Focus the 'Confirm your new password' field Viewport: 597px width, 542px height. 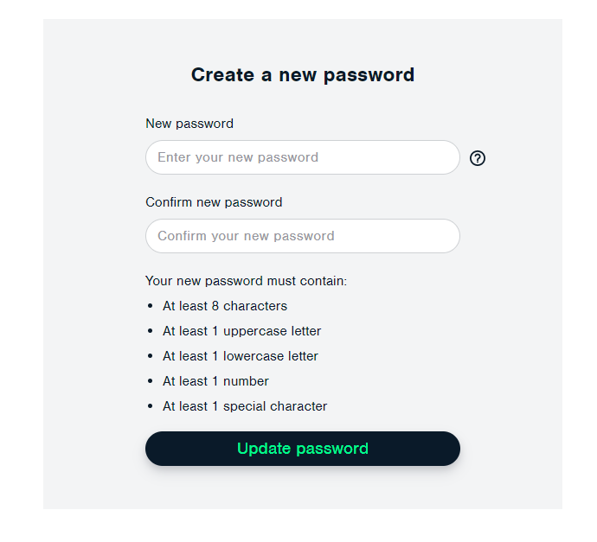pyautogui.click(x=302, y=236)
